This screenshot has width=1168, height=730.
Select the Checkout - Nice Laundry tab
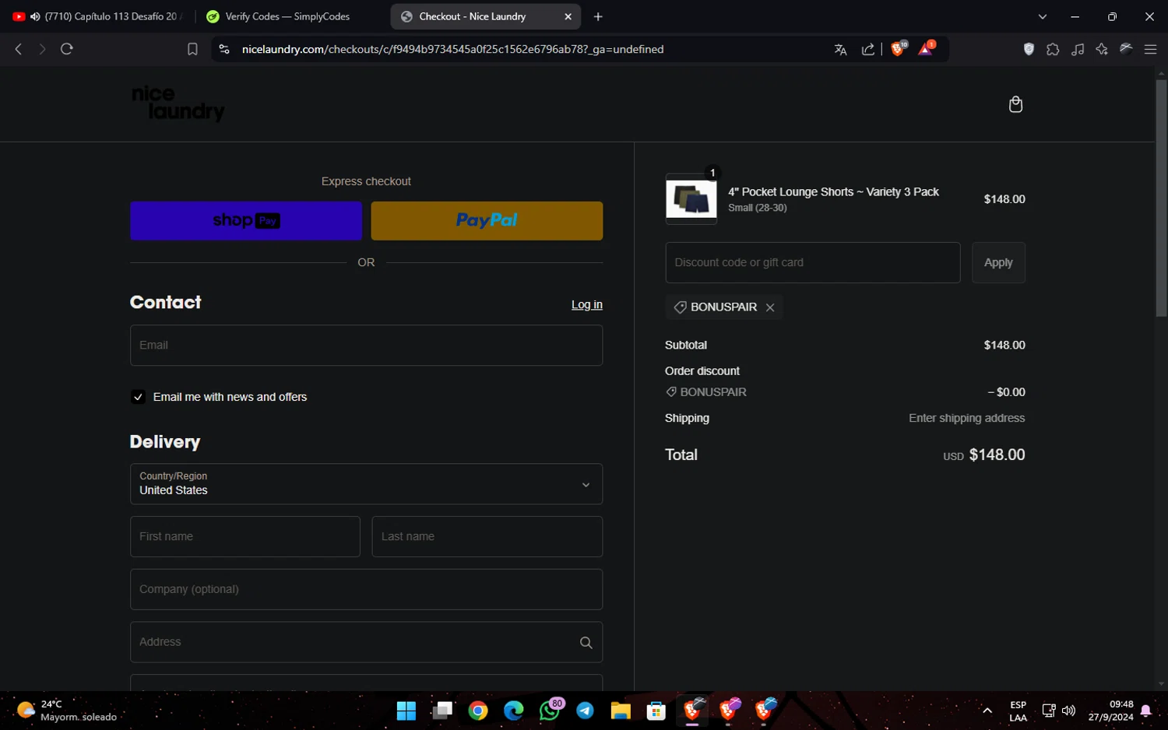(486, 16)
